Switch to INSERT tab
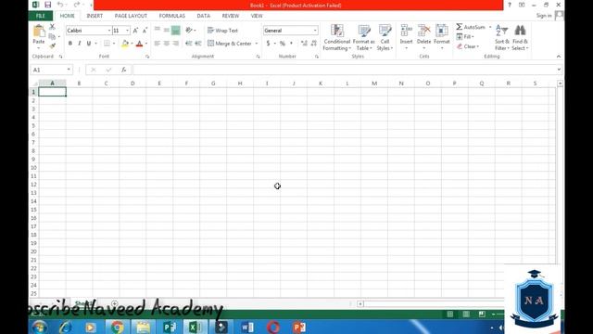The height and width of the screenshot is (334, 593). pos(95,16)
